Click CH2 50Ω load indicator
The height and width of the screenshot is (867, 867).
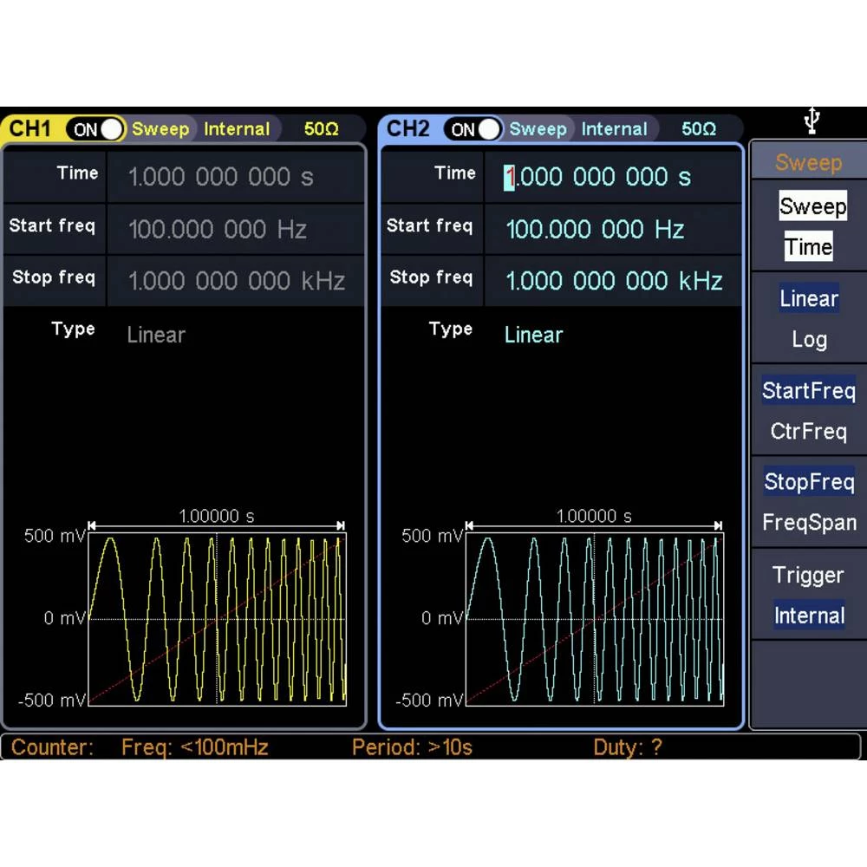coord(699,129)
